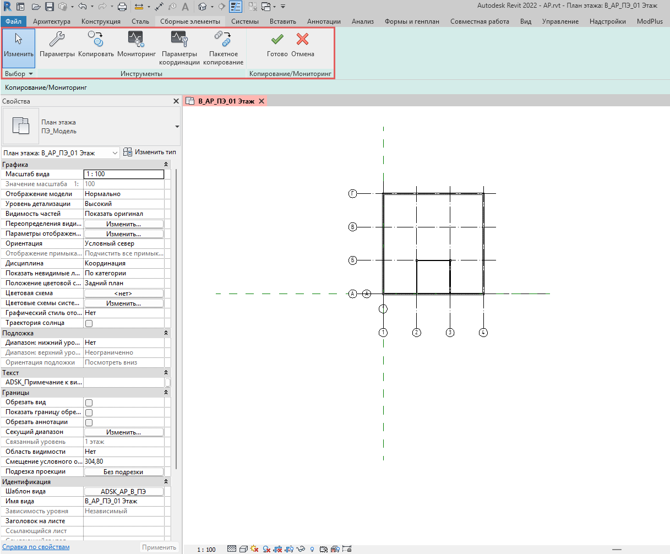
Task: Go to the Управление ribbon tab
Action: pos(560,21)
